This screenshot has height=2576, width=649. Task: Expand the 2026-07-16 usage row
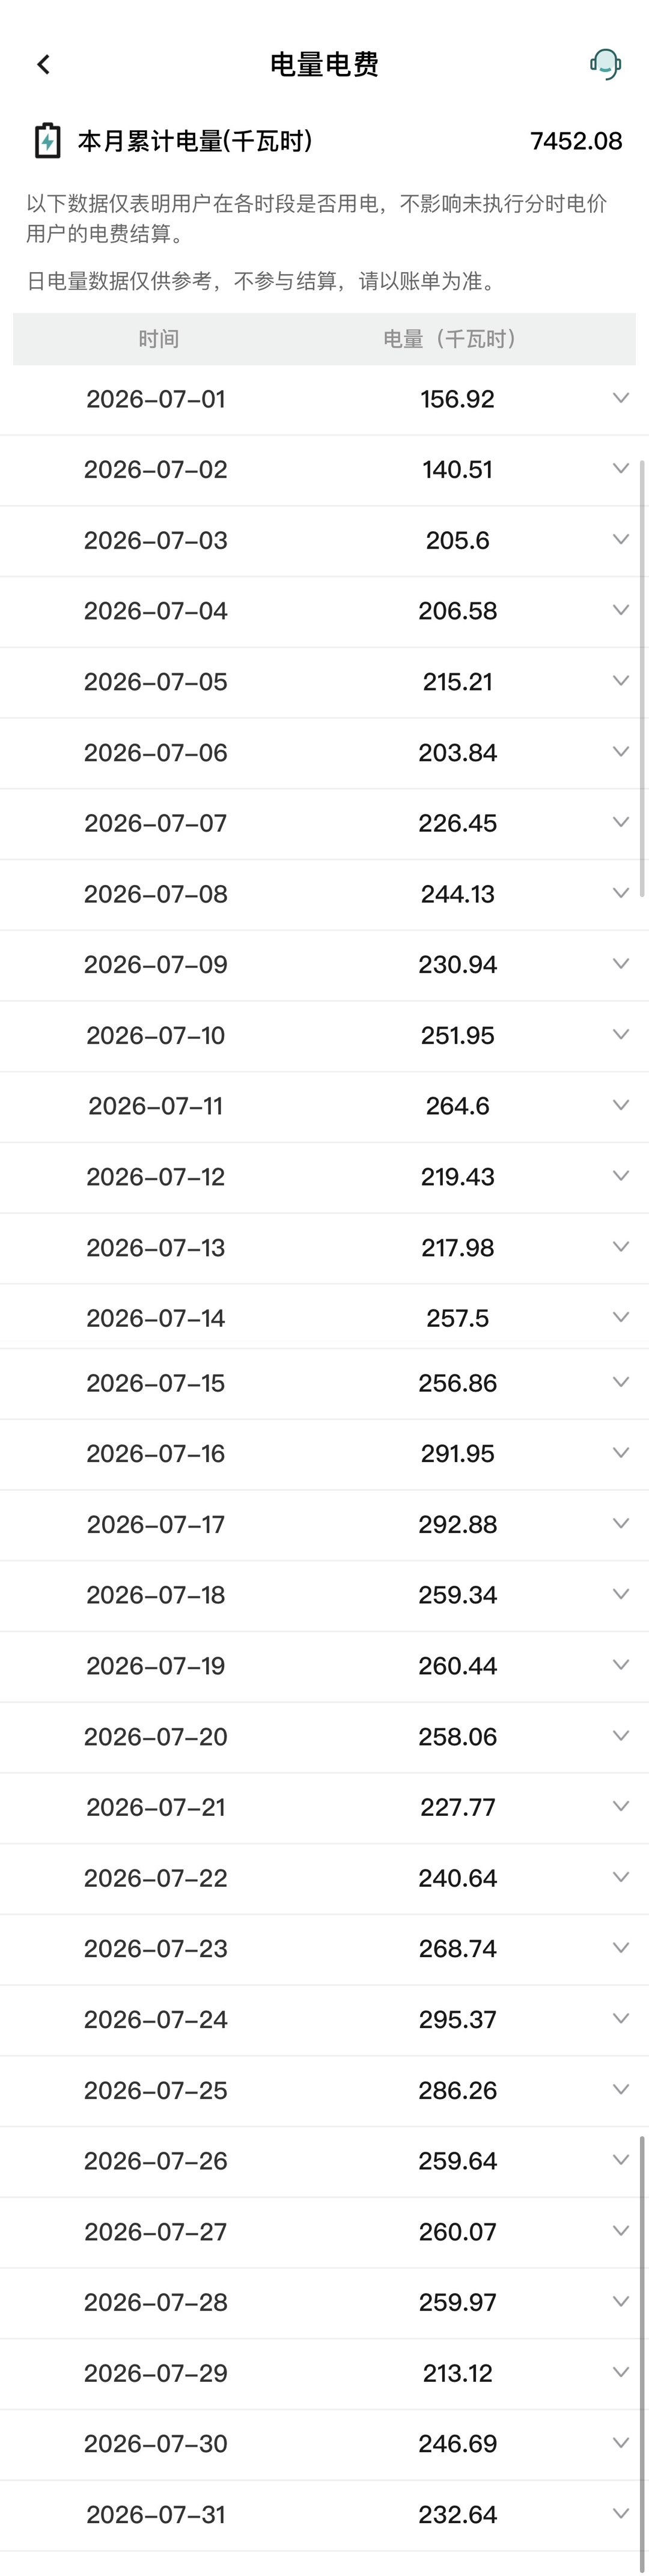point(324,1454)
